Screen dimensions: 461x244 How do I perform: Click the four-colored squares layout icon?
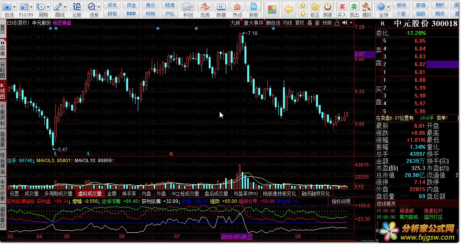pyautogui.click(x=272, y=9)
